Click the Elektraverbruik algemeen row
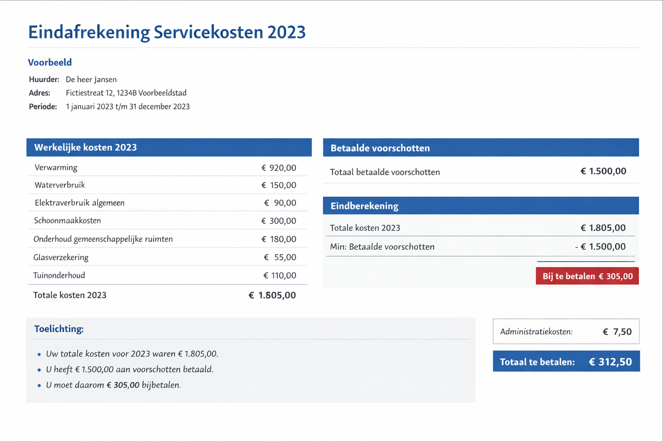This screenshot has width=663, height=442. [167, 203]
